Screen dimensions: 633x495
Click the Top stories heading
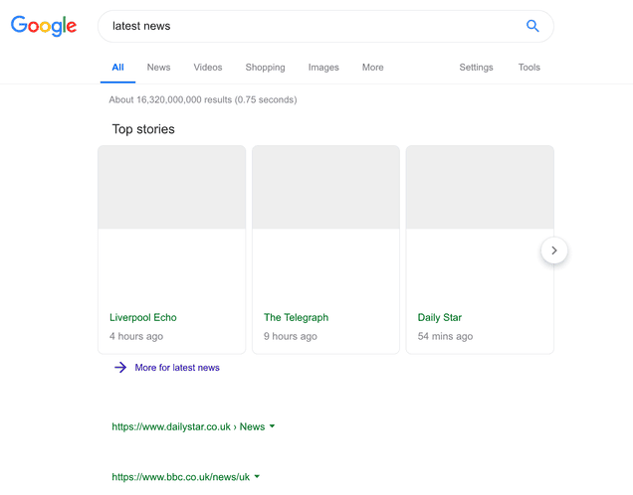(x=143, y=129)
